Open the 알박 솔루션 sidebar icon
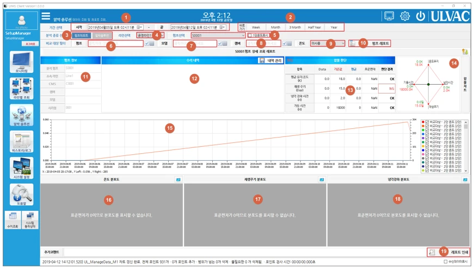The width and height of the screenshot is (474, 269). click(x=21, y=115)
